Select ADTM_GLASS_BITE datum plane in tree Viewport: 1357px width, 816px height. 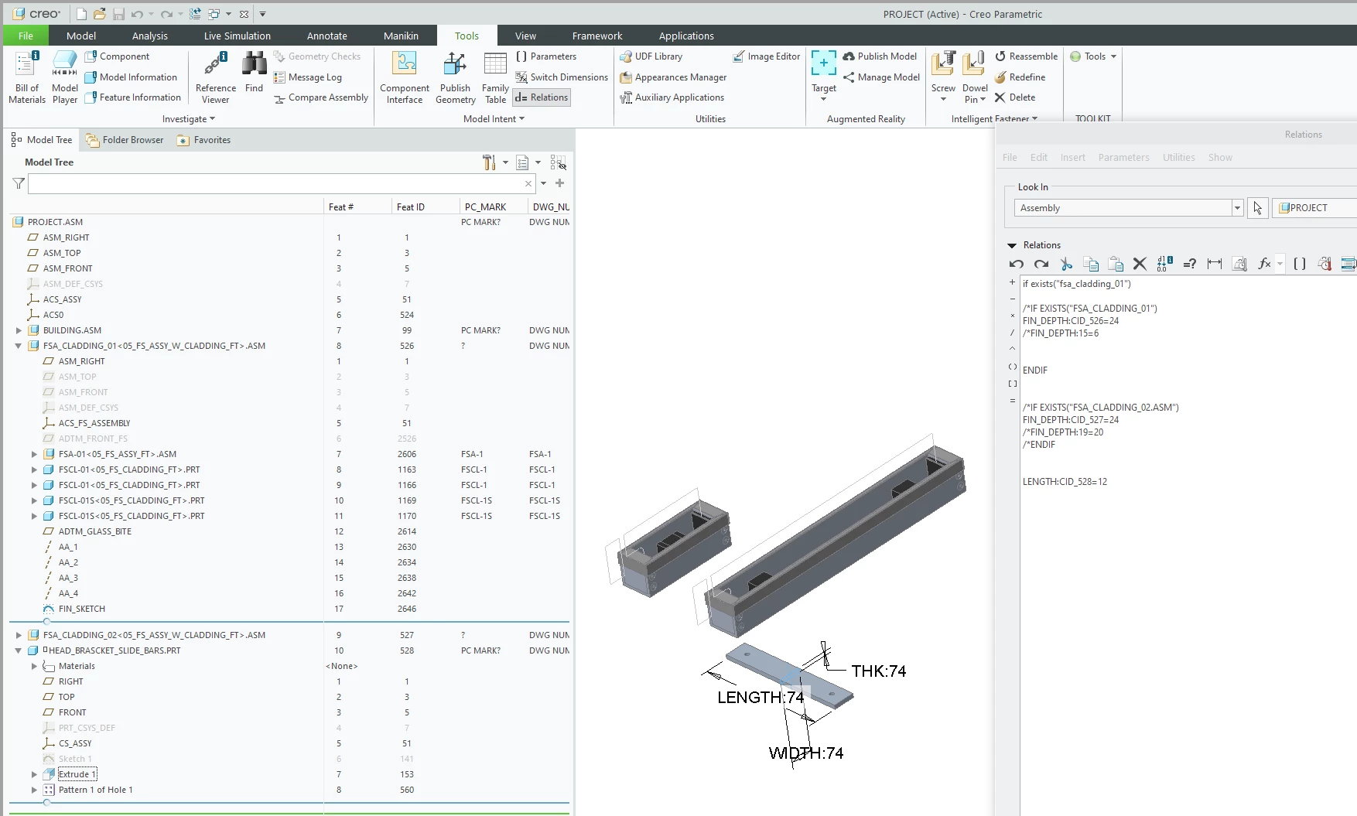94,531
